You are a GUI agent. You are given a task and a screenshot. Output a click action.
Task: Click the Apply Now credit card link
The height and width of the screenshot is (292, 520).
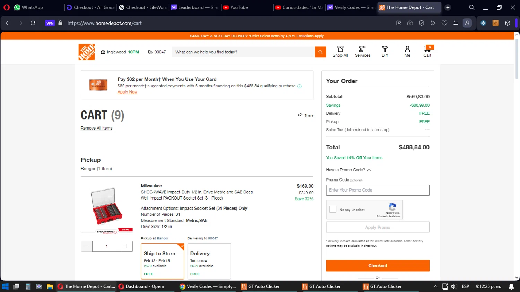pyautogui.click(x=127, y=92)
